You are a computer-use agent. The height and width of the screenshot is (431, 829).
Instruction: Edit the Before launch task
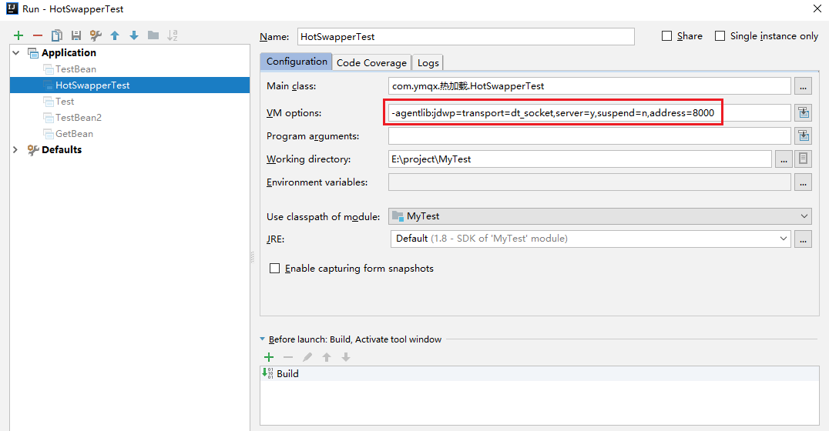pyautogui.click(x=307, y=357)
